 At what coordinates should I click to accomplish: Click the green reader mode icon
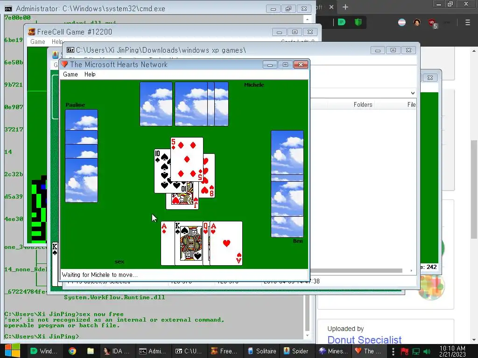(x=342, y=22)
